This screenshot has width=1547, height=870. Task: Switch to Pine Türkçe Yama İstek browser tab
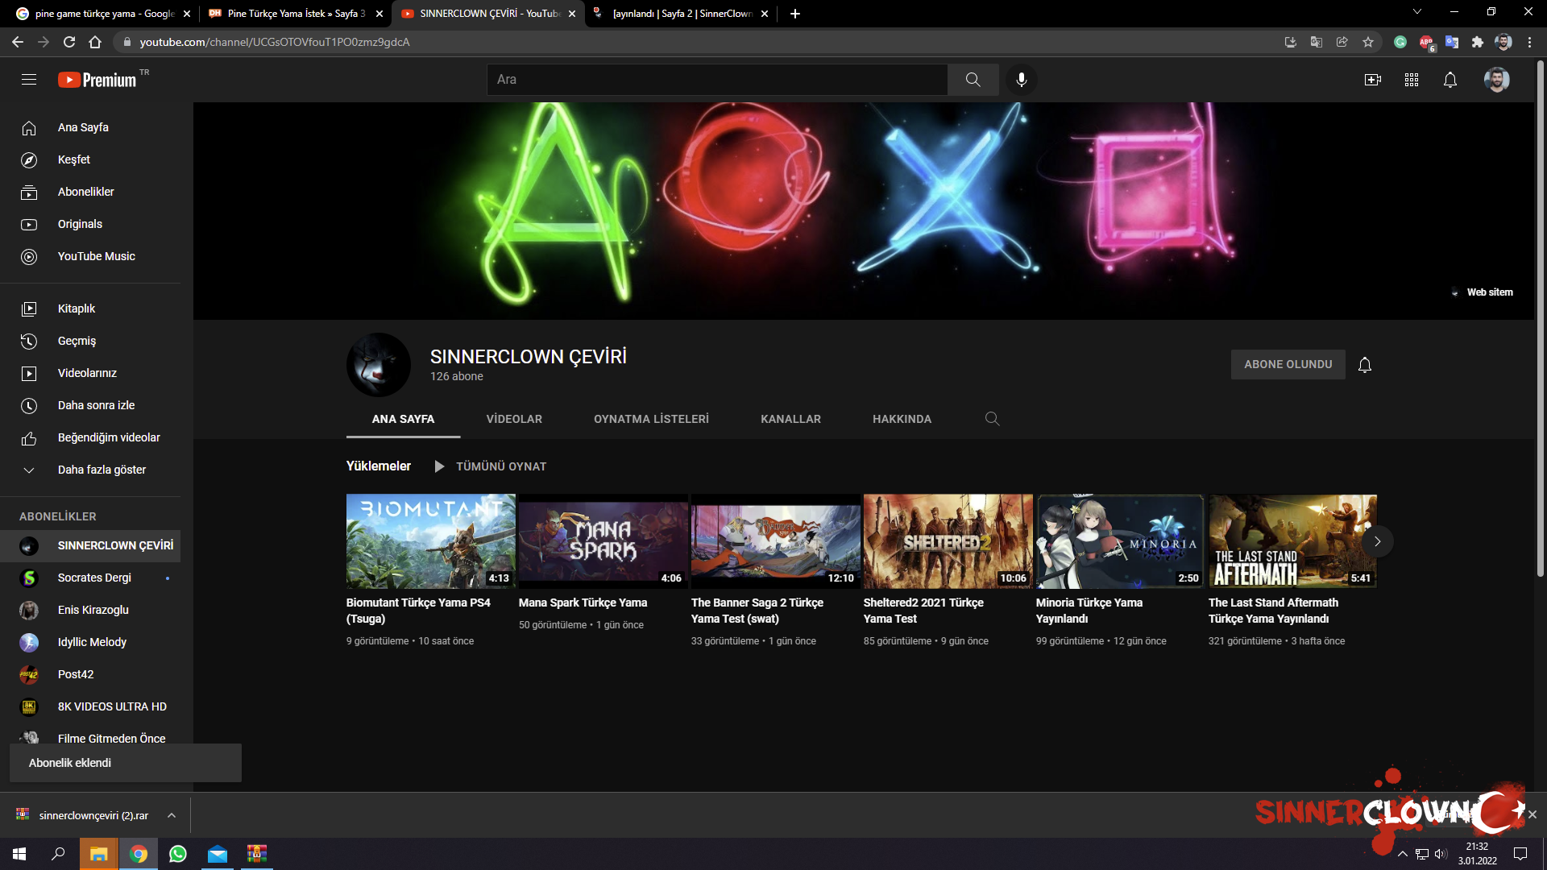click(295, 14)
